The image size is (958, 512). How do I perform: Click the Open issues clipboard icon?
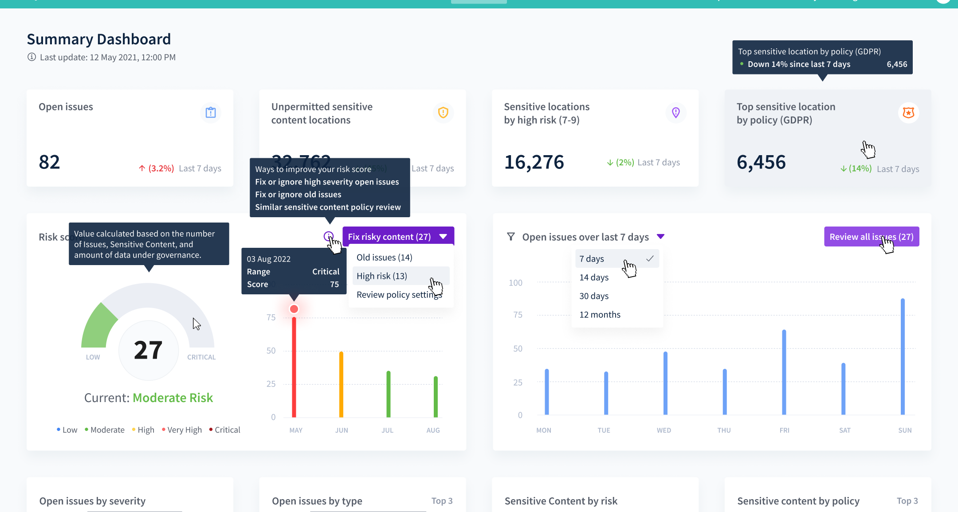tap(211, 113)
